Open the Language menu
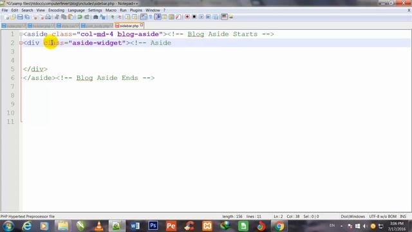The width and height of the screenshot is (412, 232). [x=76, y=10]
